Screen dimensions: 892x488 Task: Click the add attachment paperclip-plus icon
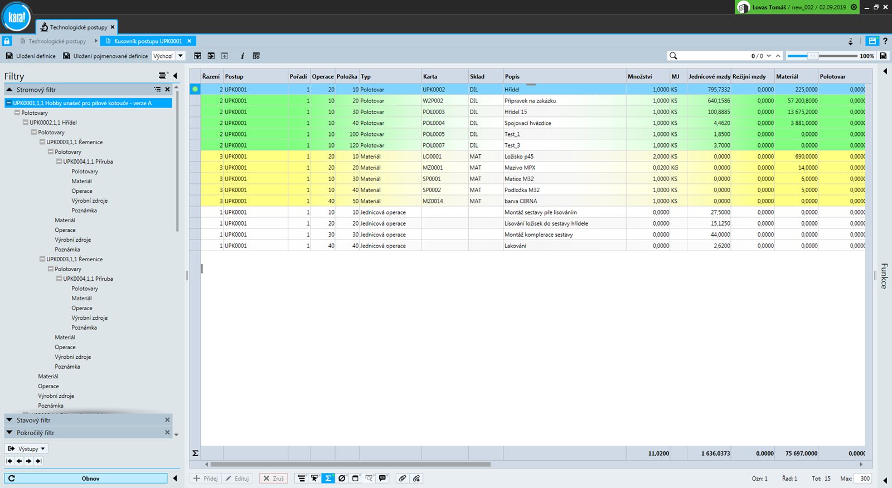coord(416,479)
